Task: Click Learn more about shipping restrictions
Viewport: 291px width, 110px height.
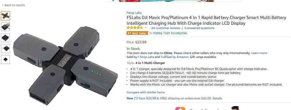Action: (259, 53)
